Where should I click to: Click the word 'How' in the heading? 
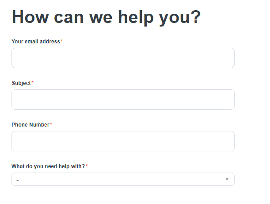[x=30, y=18]
